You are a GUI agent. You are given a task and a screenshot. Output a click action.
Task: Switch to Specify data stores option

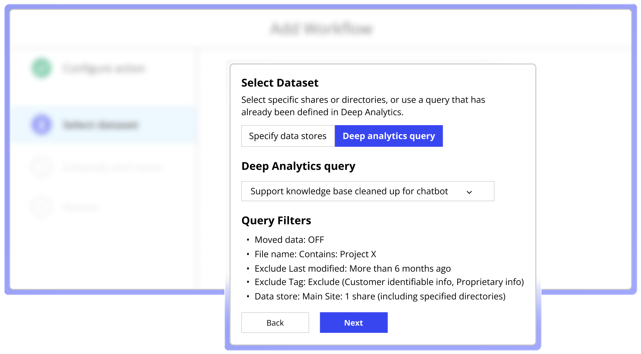[x=288, y=136]
